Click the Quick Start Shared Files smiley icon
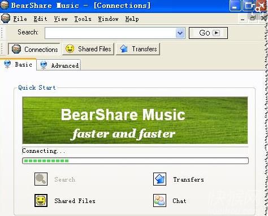The width and height of the screenshot is (268, 216). 41,201
